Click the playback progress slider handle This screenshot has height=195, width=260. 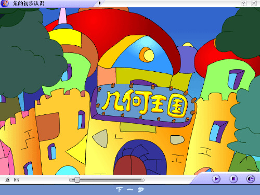77,180
